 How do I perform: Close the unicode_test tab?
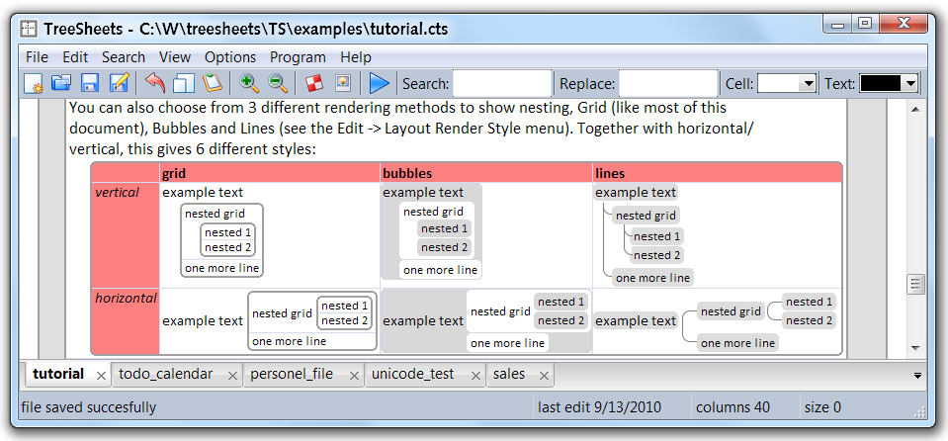476,376
